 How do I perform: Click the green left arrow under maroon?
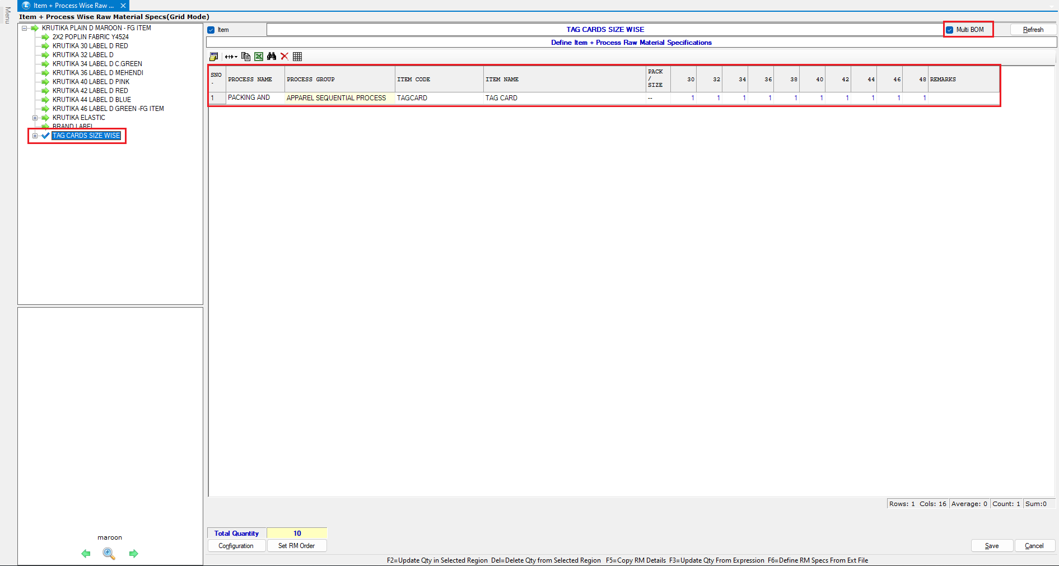[x=86, y=554]
